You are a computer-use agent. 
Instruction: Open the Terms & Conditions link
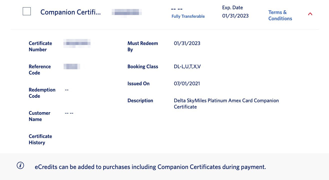tap(280, 15)
